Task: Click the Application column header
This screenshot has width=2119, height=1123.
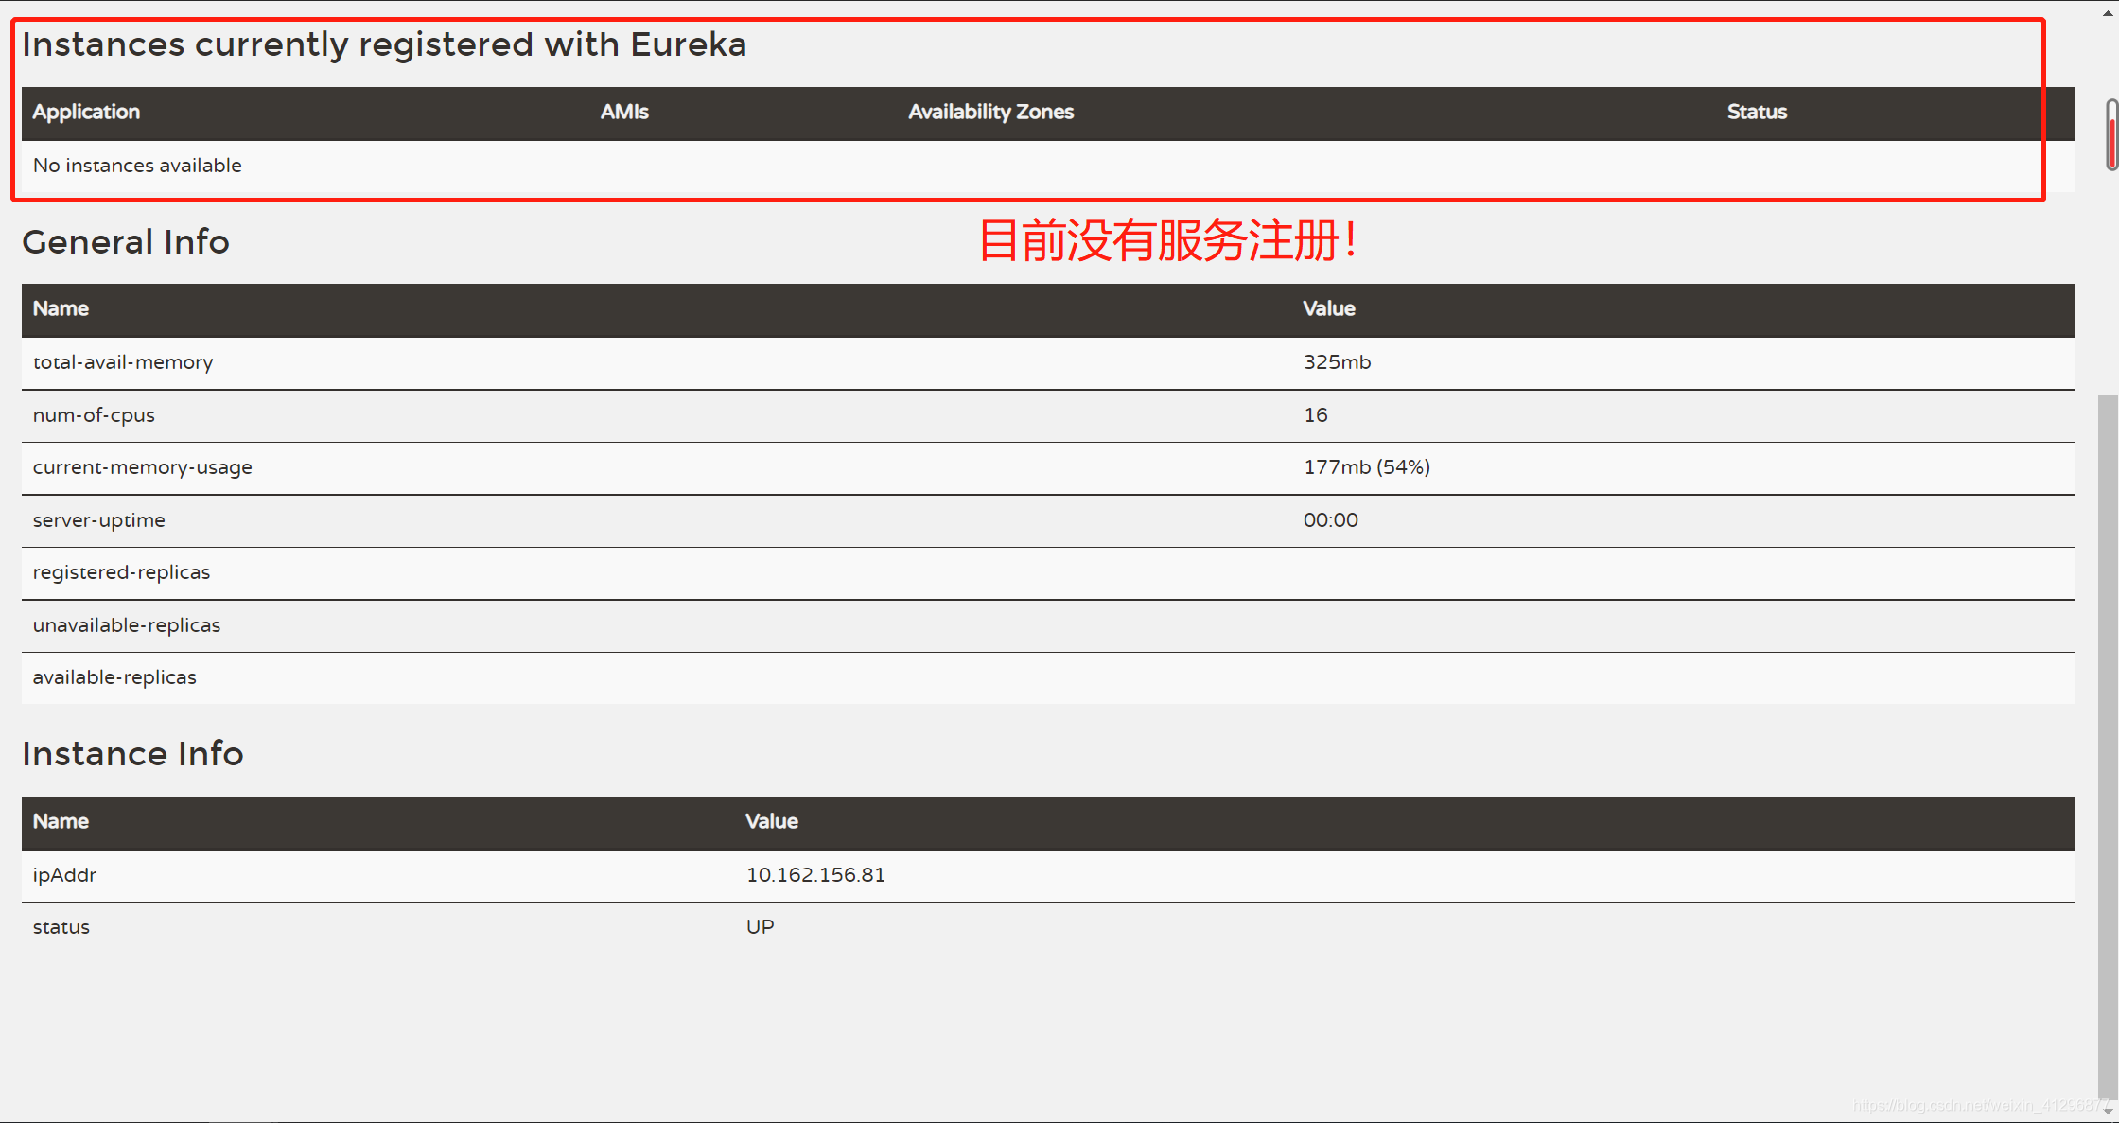Action: tap(86, 112)
